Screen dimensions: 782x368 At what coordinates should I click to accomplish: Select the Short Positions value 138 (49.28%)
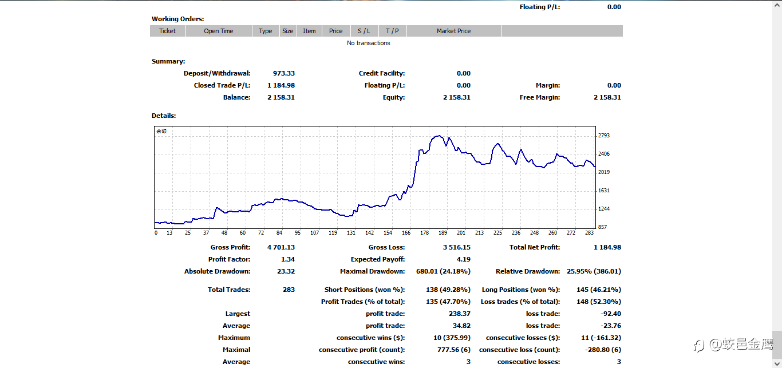coord(448,290)
